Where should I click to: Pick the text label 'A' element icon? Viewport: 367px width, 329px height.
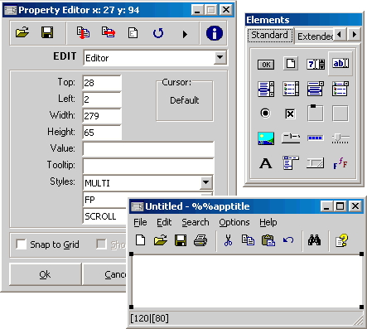point(266,163)
